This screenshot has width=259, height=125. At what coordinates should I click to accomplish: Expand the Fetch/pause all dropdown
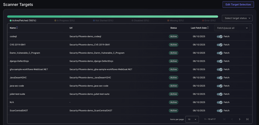[232, 28]
